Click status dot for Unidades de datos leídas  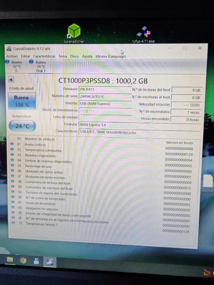pyautogui.click(x=12, y=171)
